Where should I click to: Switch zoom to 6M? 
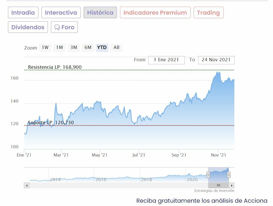pyautogui.click(x=88, y=47)
